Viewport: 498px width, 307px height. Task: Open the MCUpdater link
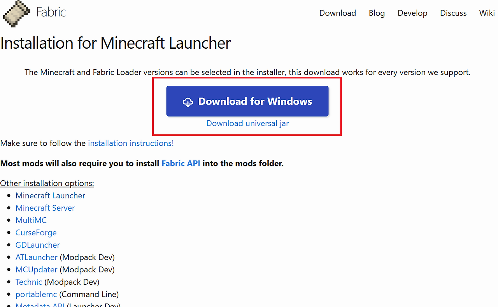point(37,270)
